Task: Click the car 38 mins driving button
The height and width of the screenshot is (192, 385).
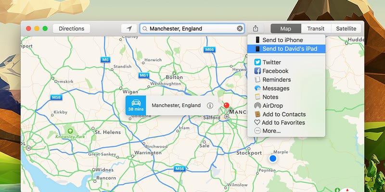Action: 136,105
